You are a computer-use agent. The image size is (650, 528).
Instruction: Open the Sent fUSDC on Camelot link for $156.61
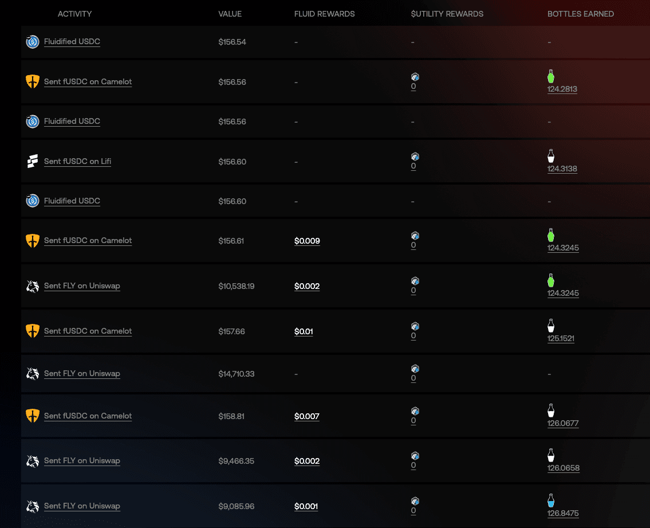tap(88, 240)
